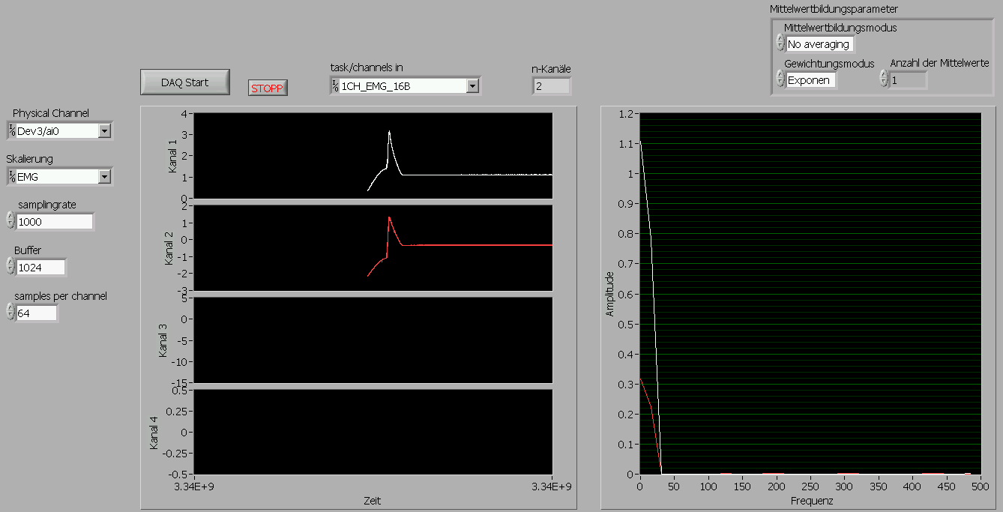Click the Anzahl der Mittelwerte stepper
The width and height of the screenshot is (1003, 512).
tap(884, 79)
